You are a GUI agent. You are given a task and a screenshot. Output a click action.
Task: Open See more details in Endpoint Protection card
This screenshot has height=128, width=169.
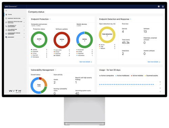pyautogui.click(x=86, y=62)
